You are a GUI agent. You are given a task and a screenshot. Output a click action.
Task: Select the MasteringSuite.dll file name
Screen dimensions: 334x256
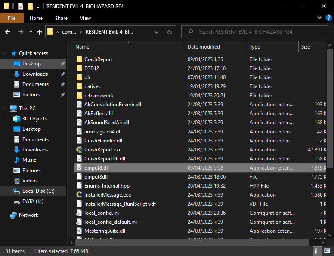point(105,231)
